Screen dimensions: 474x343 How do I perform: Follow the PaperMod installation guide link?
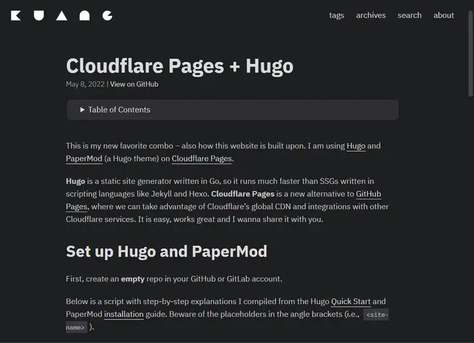tap(124, 314)
